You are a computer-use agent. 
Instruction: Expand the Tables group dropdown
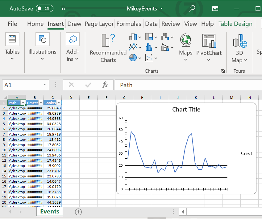coord(12,59)
